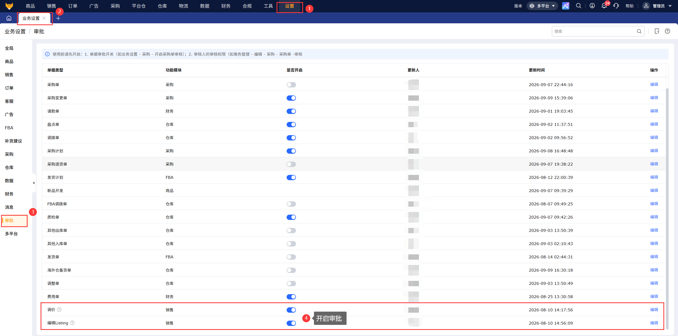Select 补货建议 in the sidebar
Image resolution: width=678 pixels, height=336 pixels.
14,141
